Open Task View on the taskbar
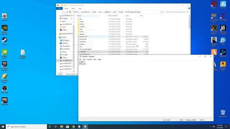230x129 pixels. tap(56, 126)
